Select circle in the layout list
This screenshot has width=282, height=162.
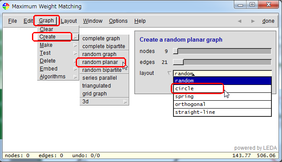[x=222, y=88]
